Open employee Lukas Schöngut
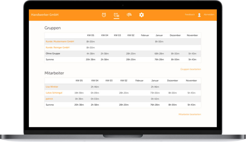The image size is (246, 142). [54, 93]
